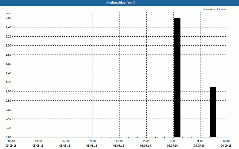
Task: Click the 21:00 time axis label
Action: (200, 141)
